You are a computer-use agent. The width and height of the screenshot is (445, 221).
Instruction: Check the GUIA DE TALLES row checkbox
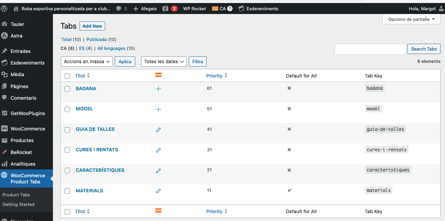coord(67,130)
